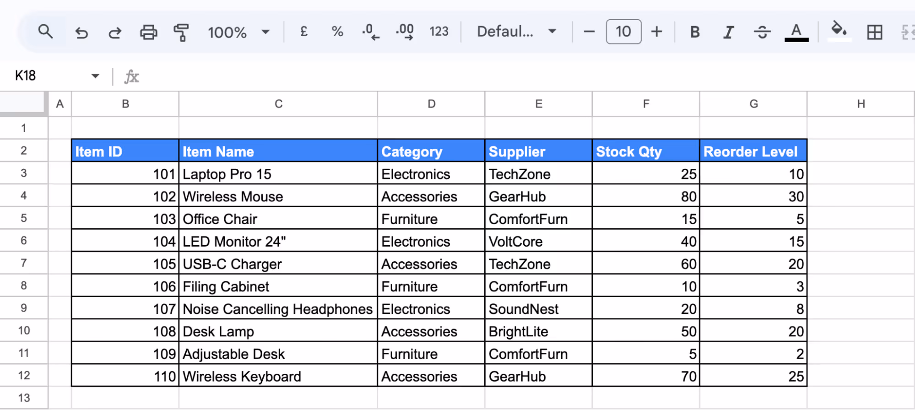Select the Laptop Pro 15 cell
This screenshot has height=410, width=915.
[x=278, y=173]
